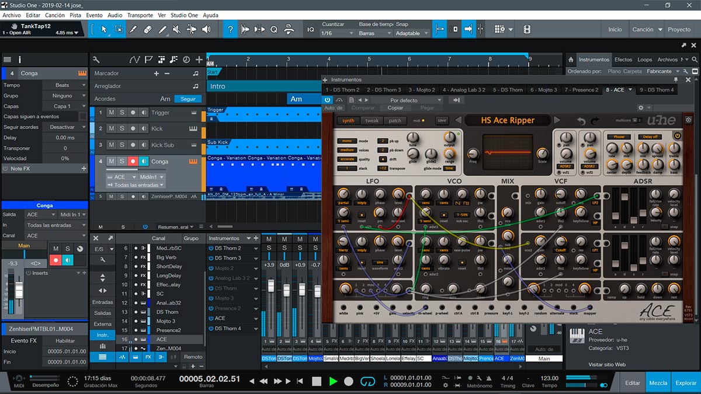Open Seguir acordes Desactivar dropdown
The height and width of the screenshot is (394, 701).
pyautogui.click(x=64, y=127)
